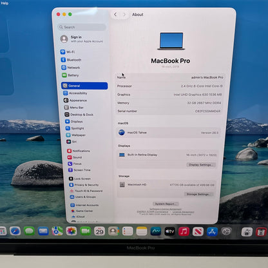This screenshot has width=268, height=268.
Task: Open Mail from the Dock
Action: (43, 231)
